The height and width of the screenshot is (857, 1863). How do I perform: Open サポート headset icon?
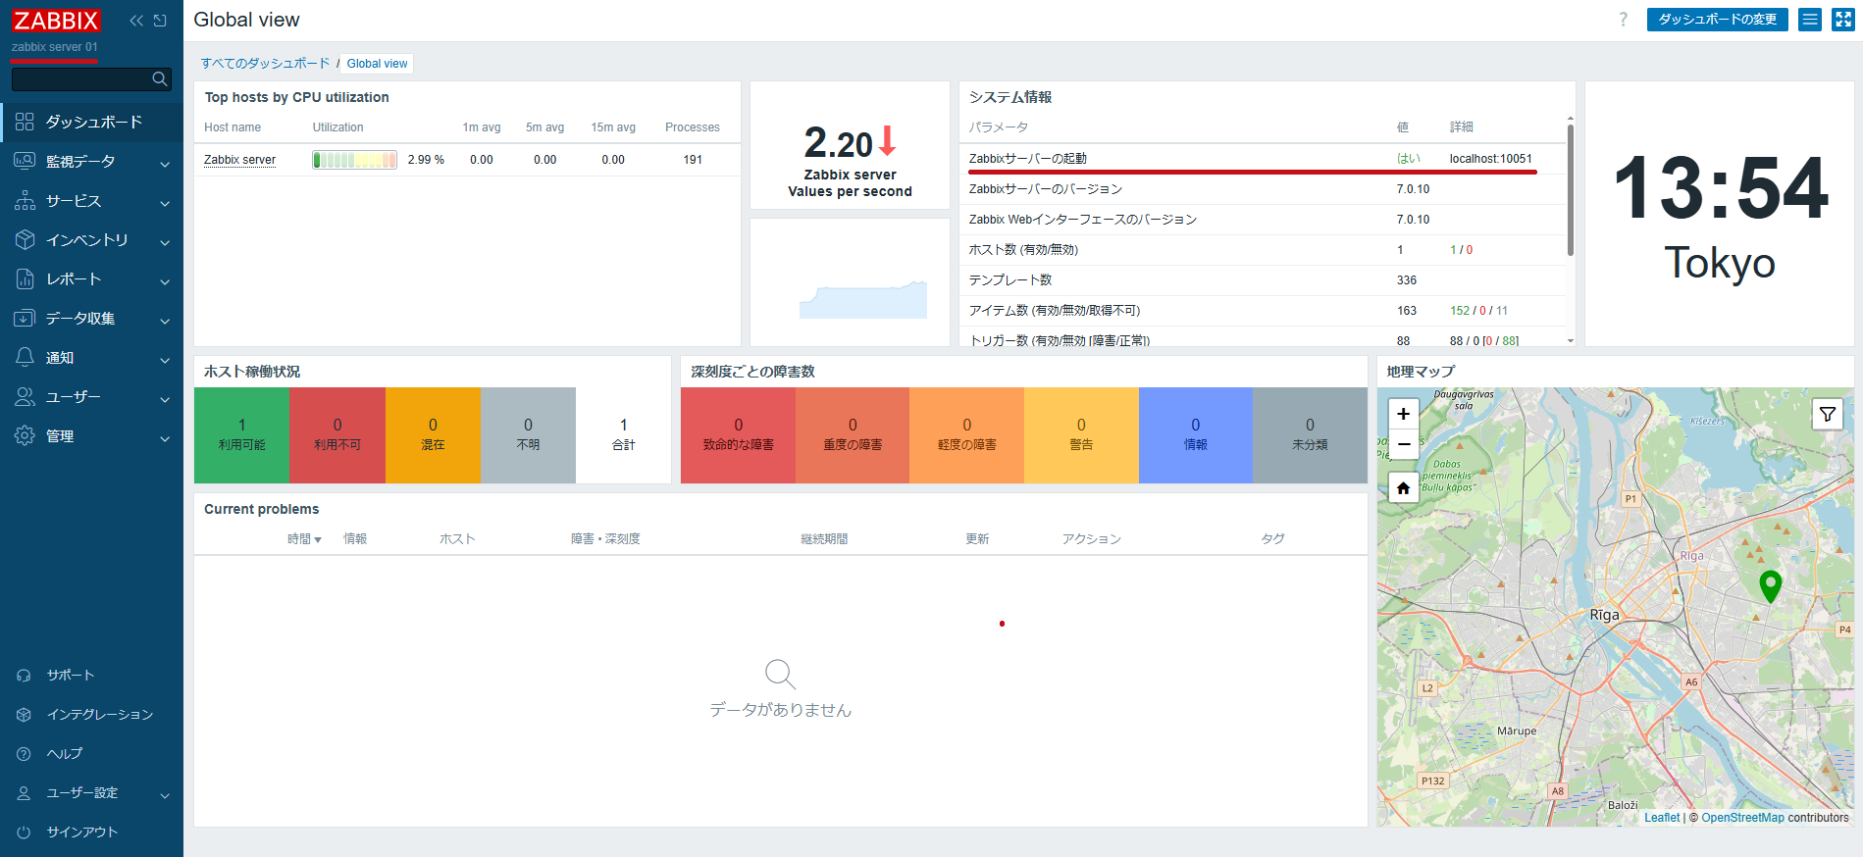click(25, 676)
